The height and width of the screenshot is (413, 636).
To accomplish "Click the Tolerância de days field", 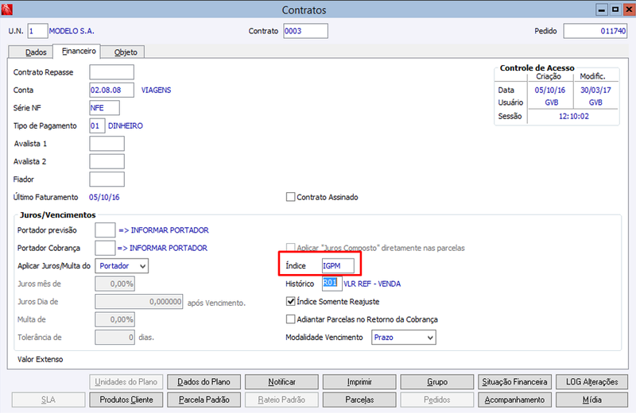I will 114,338.
